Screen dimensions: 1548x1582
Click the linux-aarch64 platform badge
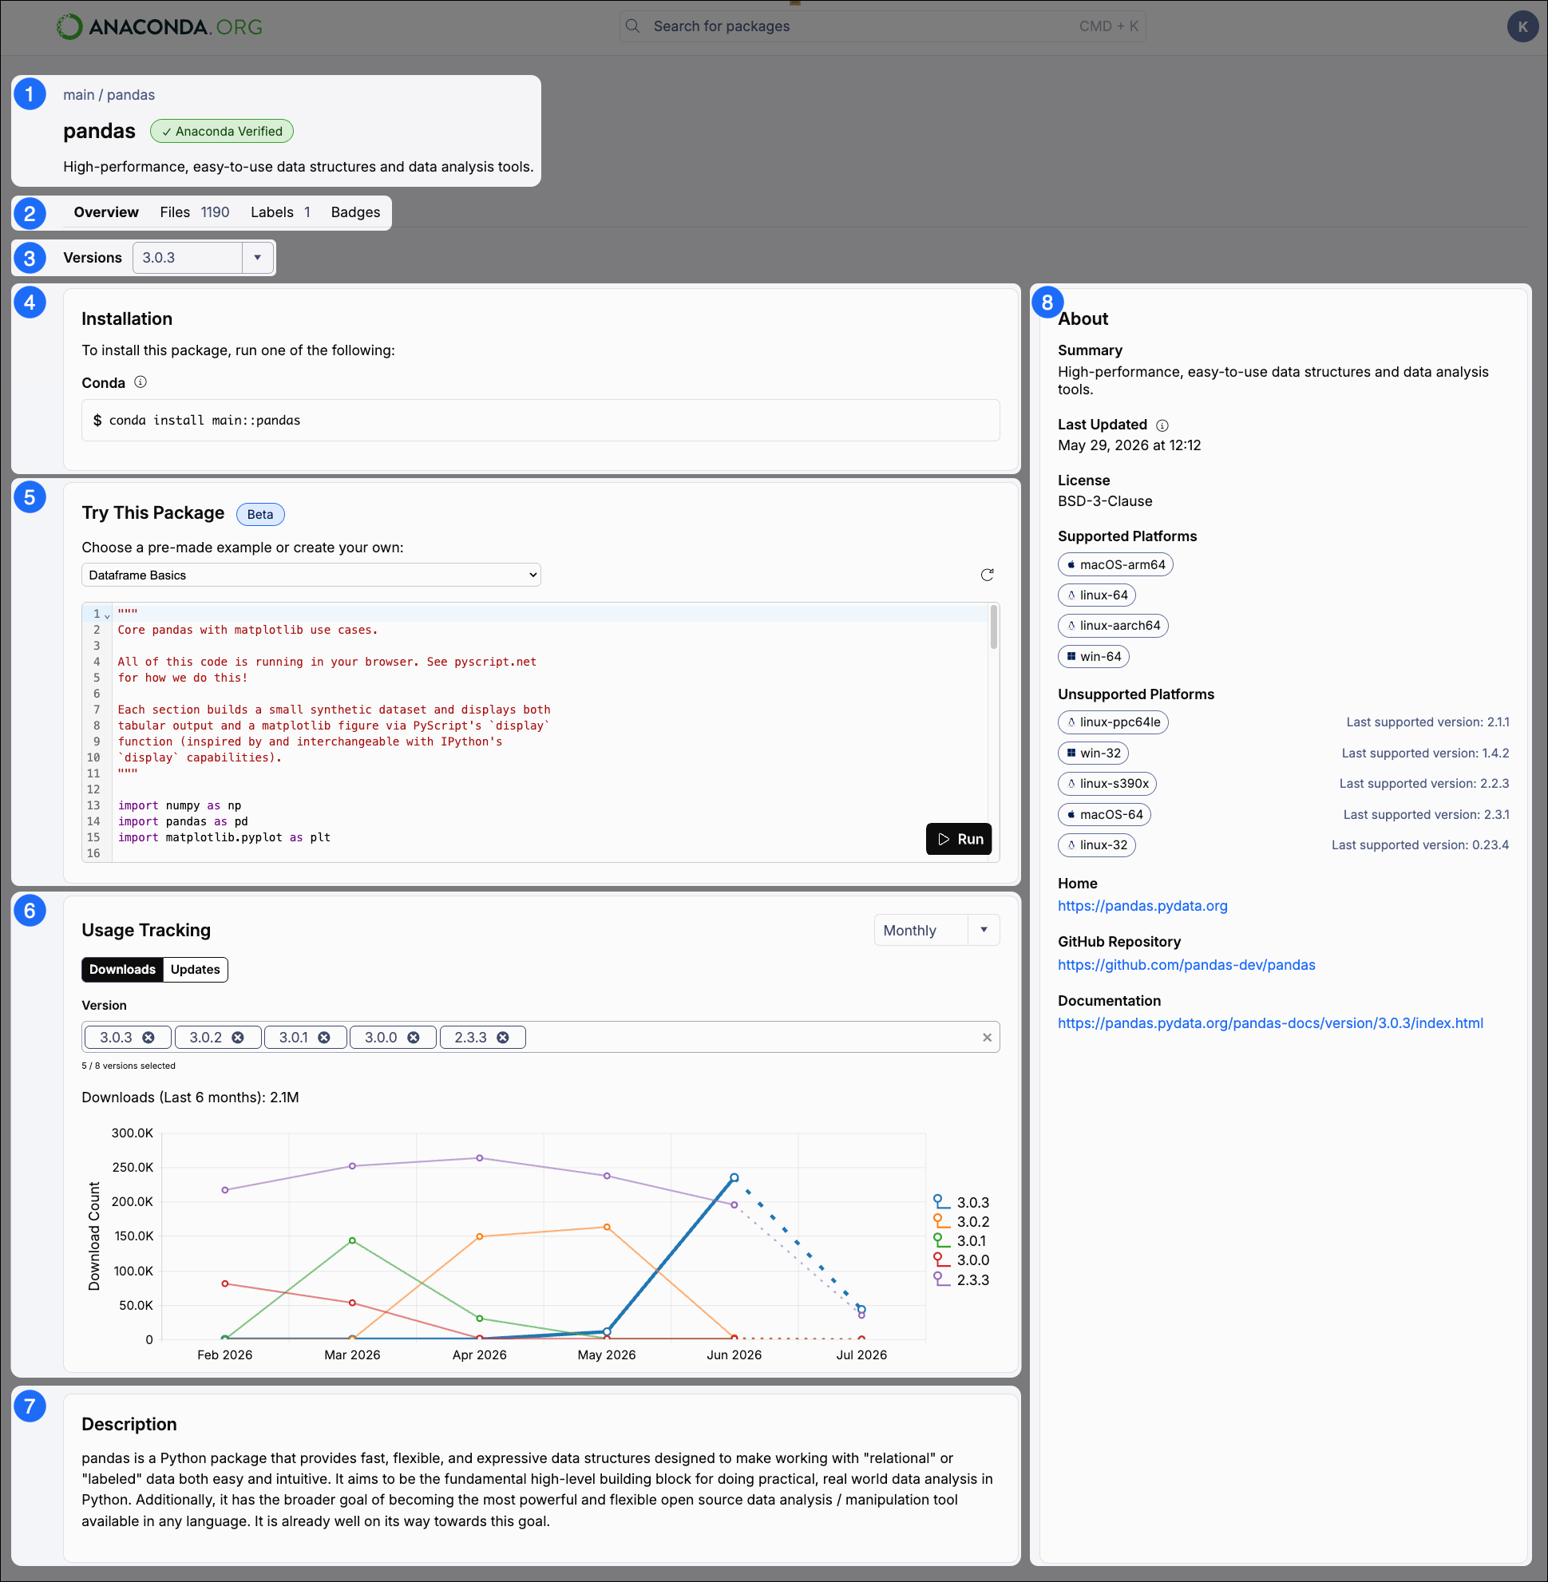point(1112,625)
